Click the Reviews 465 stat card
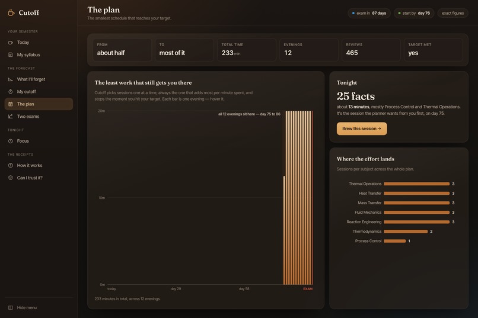Image resolution: width=478 pixels, height=318 pixels. coord(371,50)
